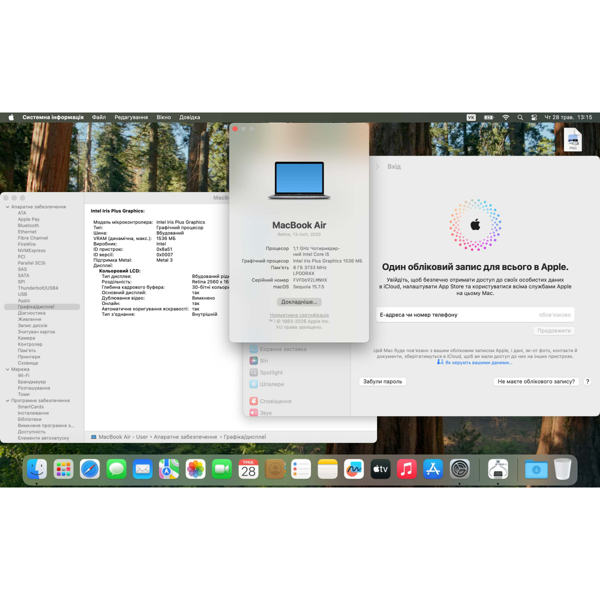Select Графіка/дисплеї sidebar row
Viewport: 600px width, 600px height.
(42, 307)
